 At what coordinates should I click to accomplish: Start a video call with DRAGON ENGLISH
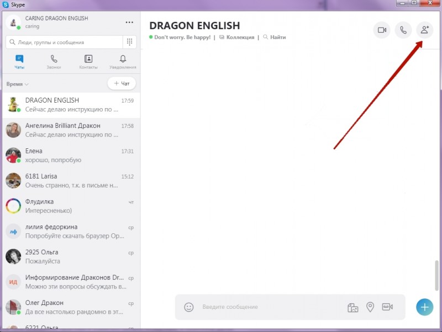coord(382,30)
